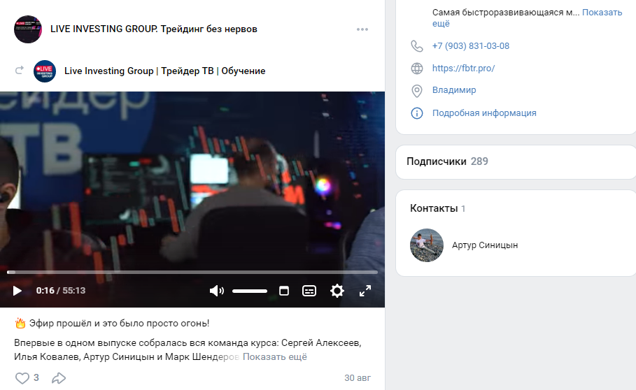Click the LIVE INVESTING GROUP round avatar

pos(28,29)
